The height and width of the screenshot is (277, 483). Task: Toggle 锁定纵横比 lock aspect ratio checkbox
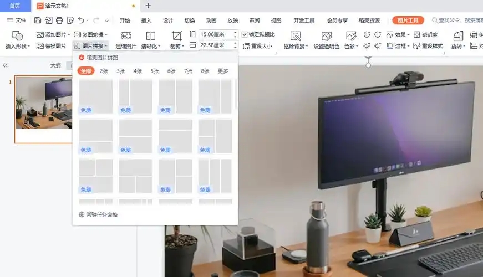(244, 34)
